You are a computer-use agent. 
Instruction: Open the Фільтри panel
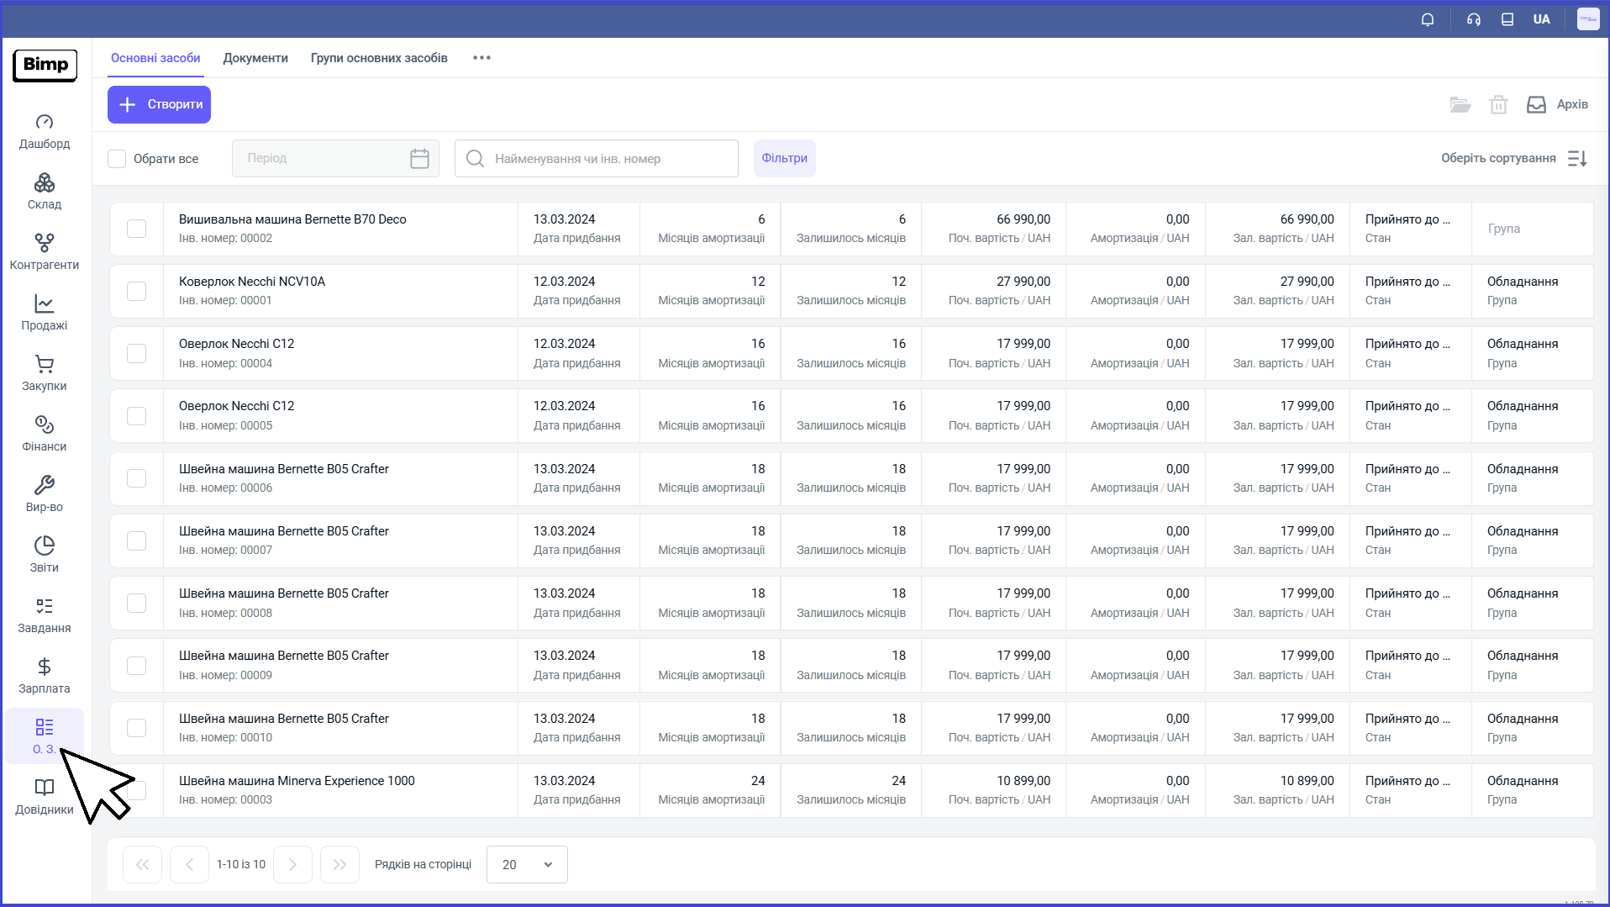(784, 158)
